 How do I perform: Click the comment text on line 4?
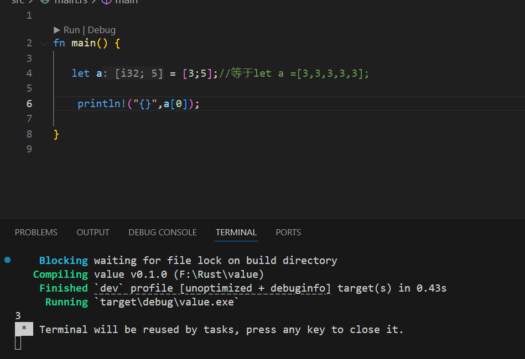click(294, 73)
